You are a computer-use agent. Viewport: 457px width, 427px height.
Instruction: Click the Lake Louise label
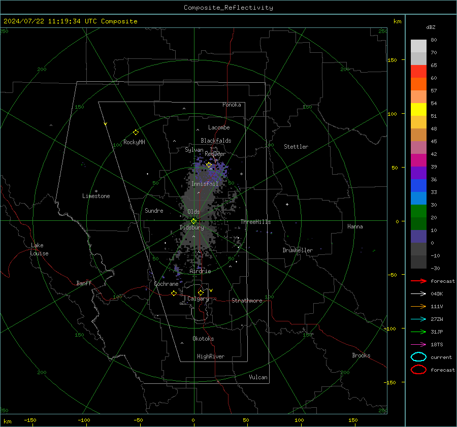39,249
